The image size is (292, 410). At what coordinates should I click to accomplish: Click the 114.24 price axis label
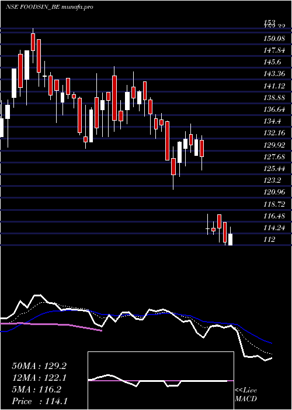click(274, 227)
